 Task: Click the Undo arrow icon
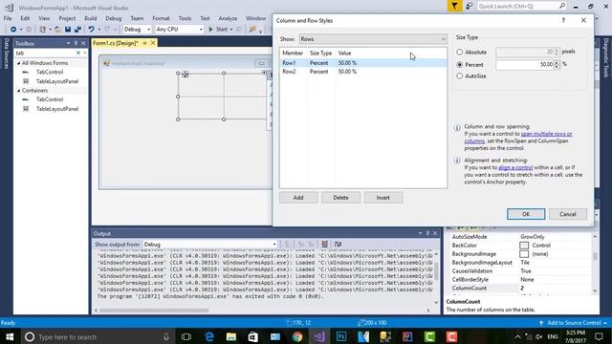pyautogui.click(x=91, y=30)
